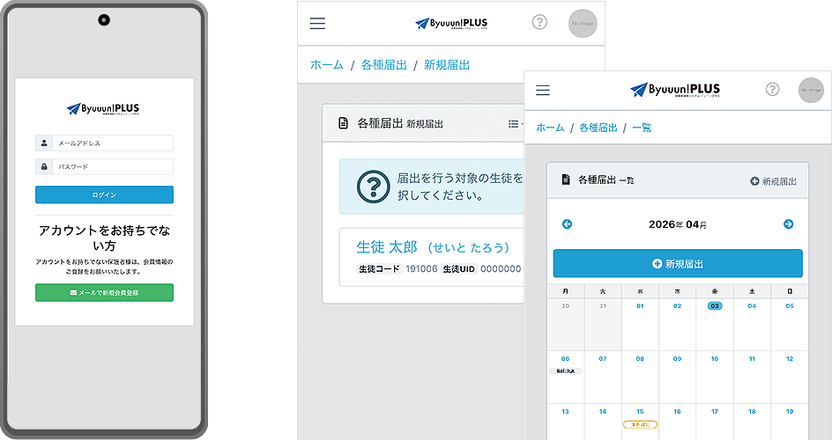This screenshot has width=832, height=440.
Task: Select the student 生徒 太郎
Action: (433, 247)
